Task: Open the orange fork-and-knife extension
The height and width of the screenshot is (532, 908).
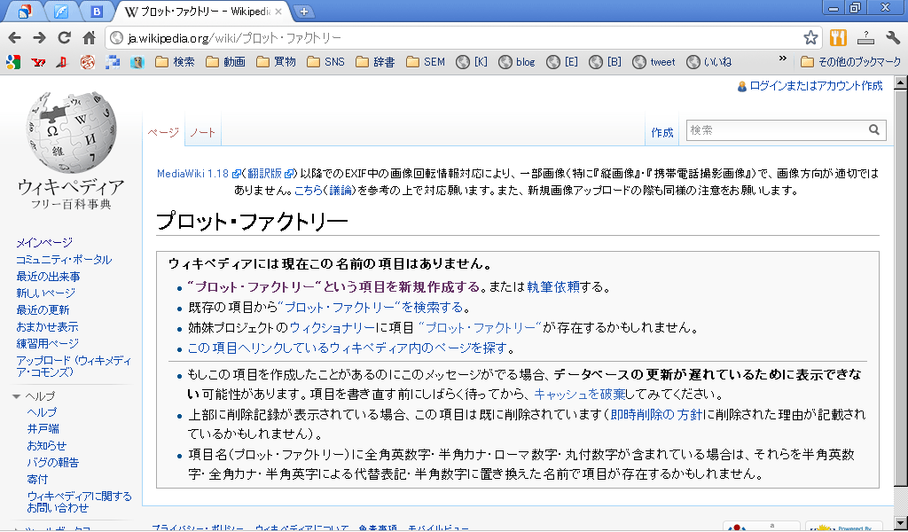Action: coord(838,38)
